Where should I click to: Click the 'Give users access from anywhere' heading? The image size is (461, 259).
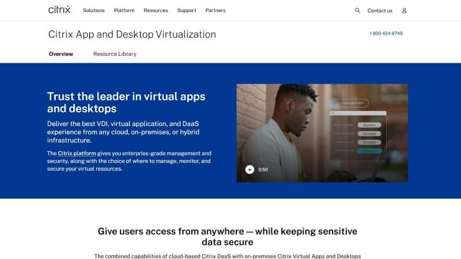click(227, 237)
